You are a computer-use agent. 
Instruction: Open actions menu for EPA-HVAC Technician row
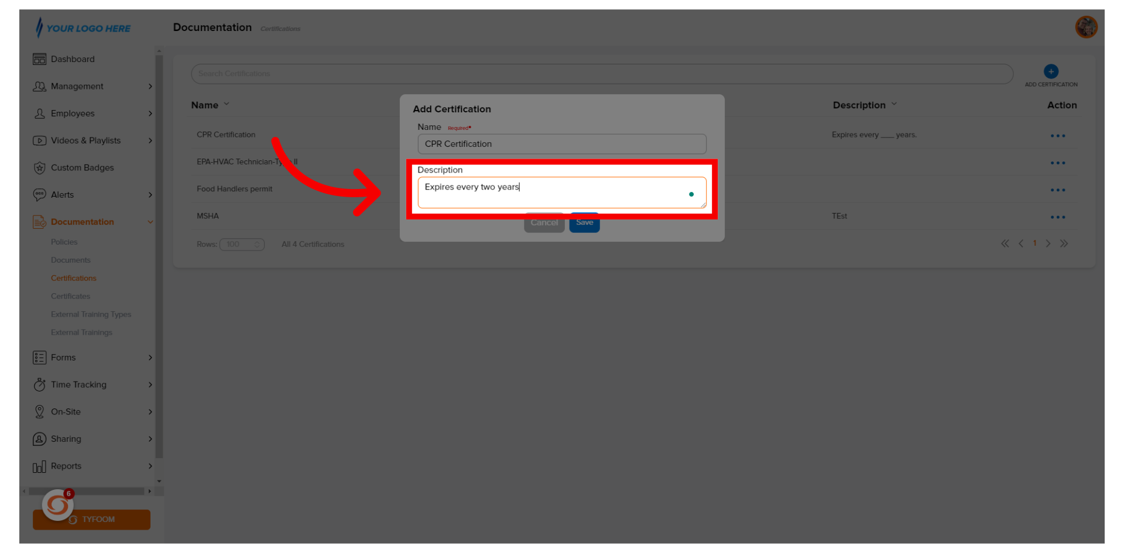pyautogui.click(x=1058, y=163)
